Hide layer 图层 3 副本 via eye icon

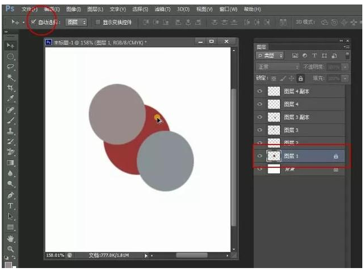click(260, 117)
